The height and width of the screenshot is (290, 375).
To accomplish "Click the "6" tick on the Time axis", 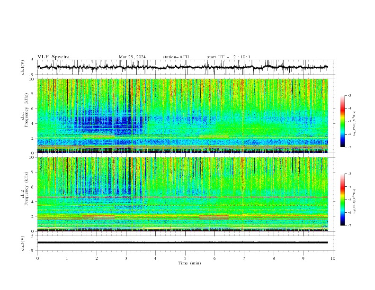I will 214,258.
